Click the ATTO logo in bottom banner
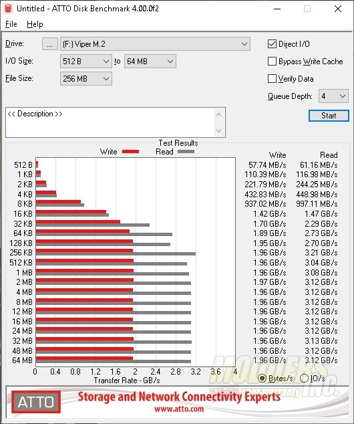This screenshot has width=354, height=424. pyautogui.click(x=36, y=402)
